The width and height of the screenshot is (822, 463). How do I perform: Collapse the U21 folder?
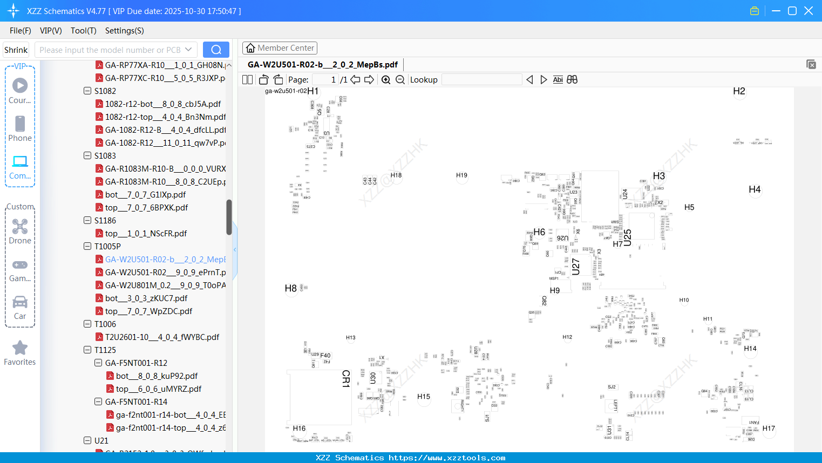coord(87,440)
